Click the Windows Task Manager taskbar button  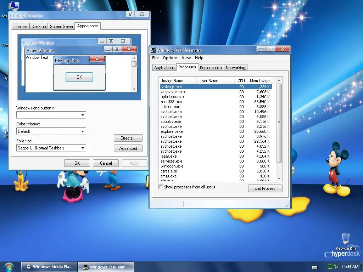click(x=106, y=267)
